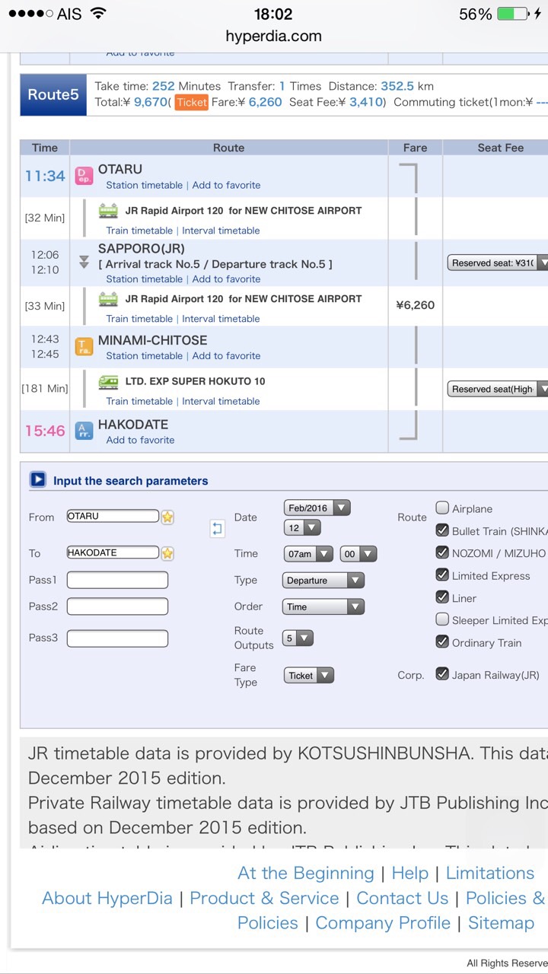The image size is (548, 974).
Task: Uncheck the Limited Express checkbox
Action: click(x=442, y=575)
